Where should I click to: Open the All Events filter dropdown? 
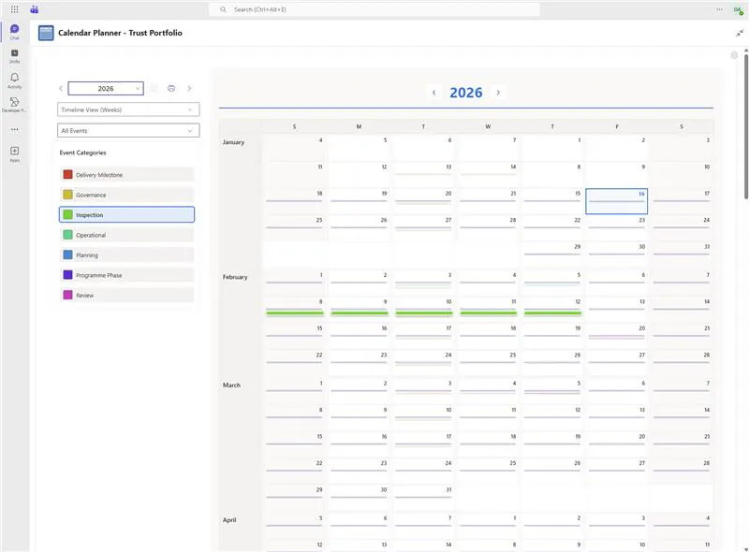point(128,130)
